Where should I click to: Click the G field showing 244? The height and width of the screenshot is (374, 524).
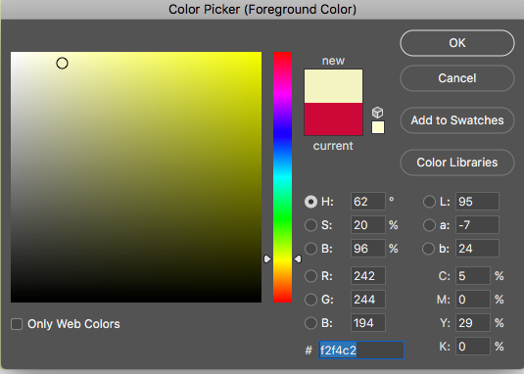click(x=368, y=300)
